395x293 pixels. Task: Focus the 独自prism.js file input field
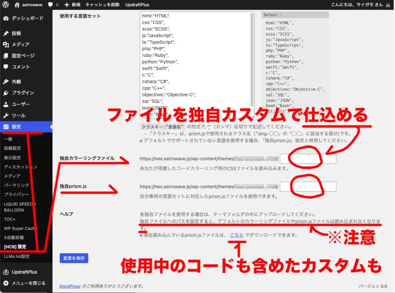tap(308, 186)
